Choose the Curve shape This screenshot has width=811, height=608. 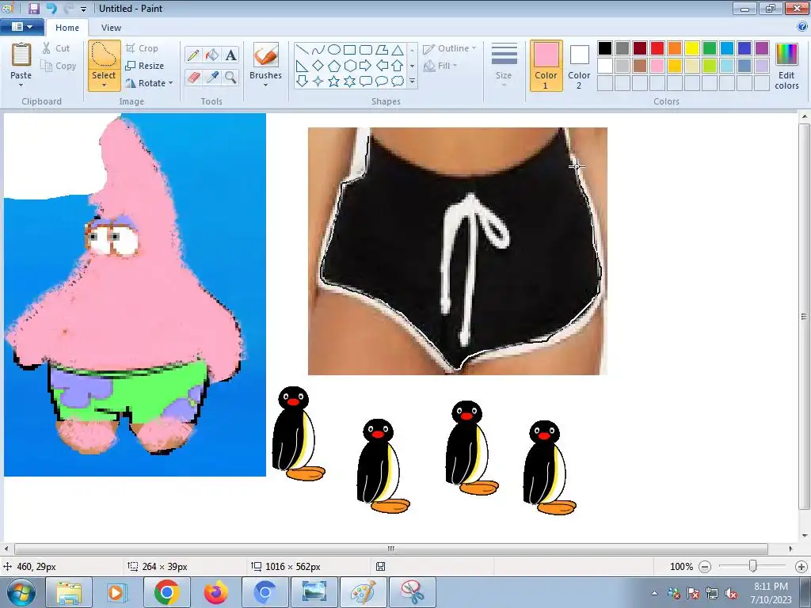tap(318, 50)
